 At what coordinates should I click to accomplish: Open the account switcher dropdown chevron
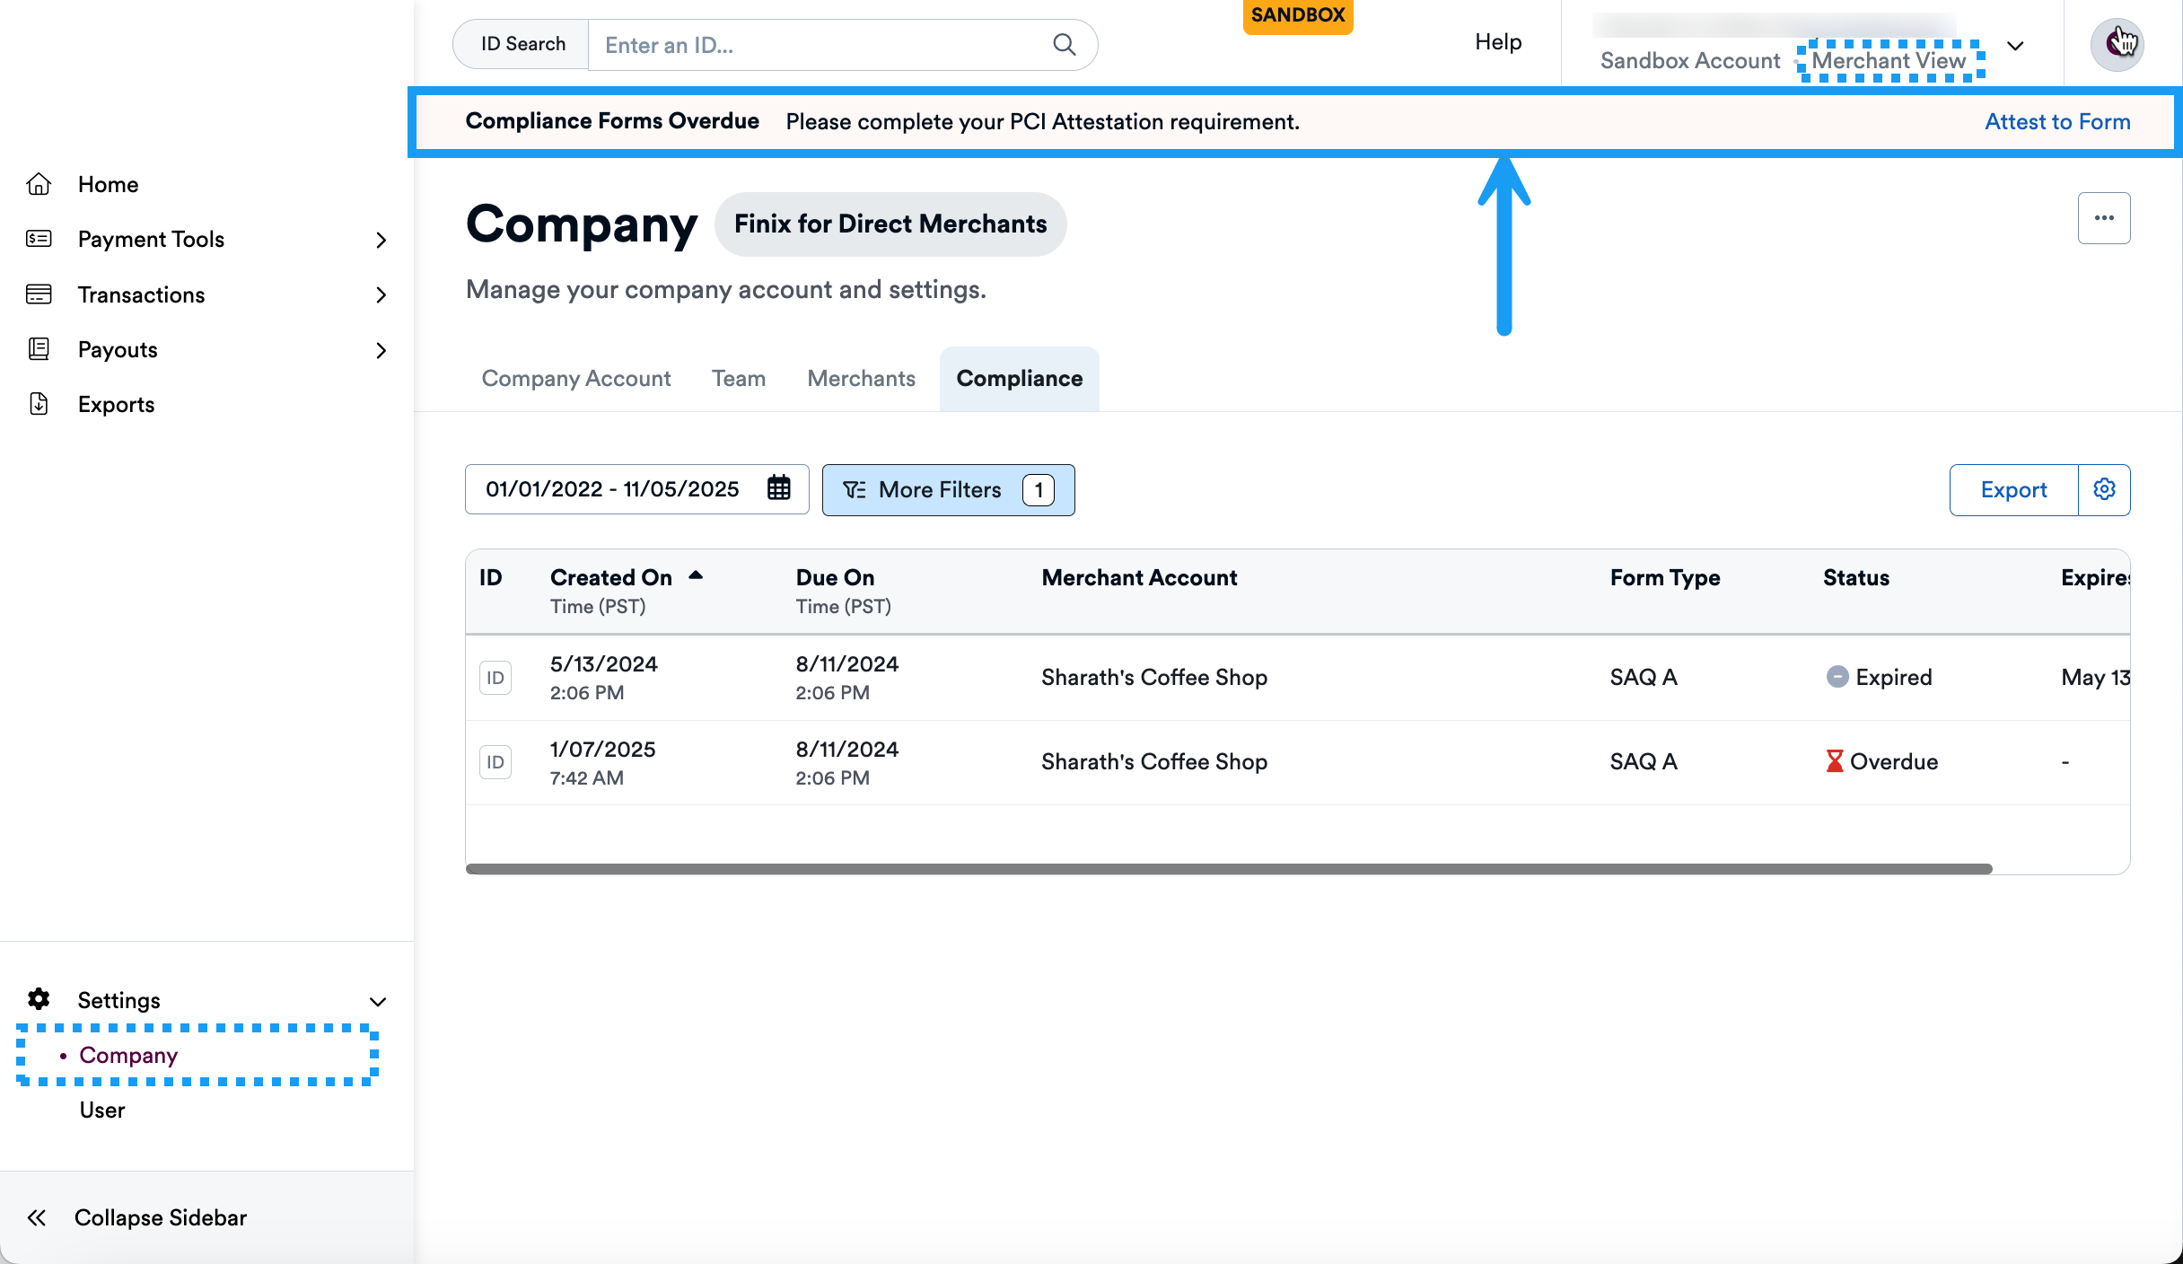point(2015,46)
